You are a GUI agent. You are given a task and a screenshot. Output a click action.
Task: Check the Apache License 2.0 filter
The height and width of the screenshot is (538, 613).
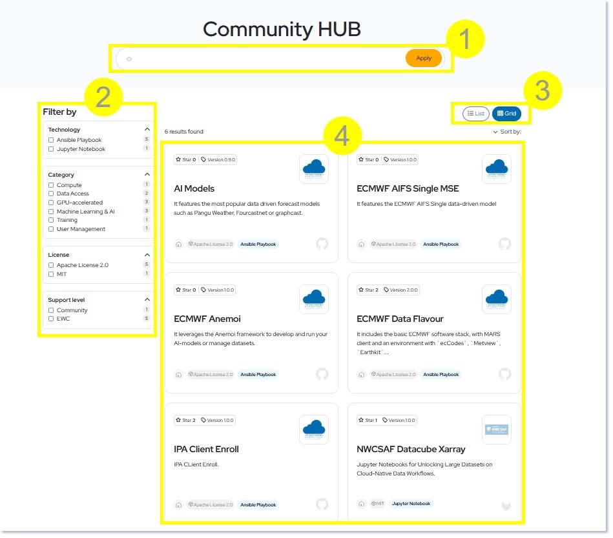click(x=51, y=266)
